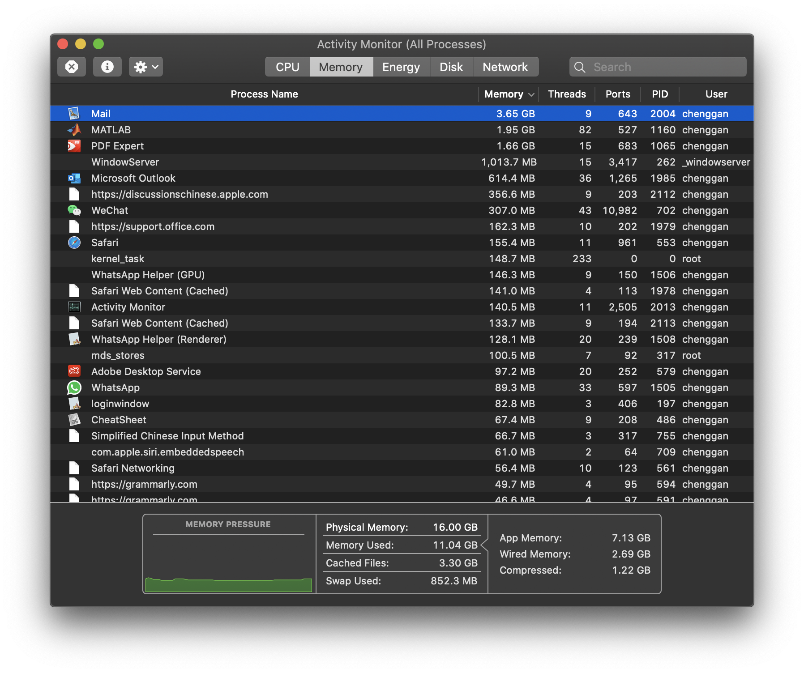This screenshot has width=804, height=673.
Task: Open the process info inspector button
Action: click(107, 67)
